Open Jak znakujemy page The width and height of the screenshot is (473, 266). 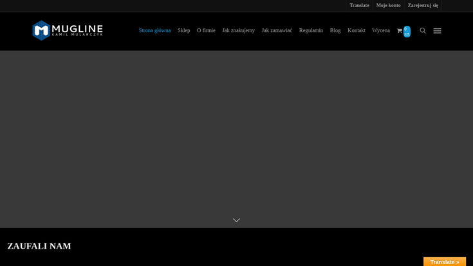[238, 30]
